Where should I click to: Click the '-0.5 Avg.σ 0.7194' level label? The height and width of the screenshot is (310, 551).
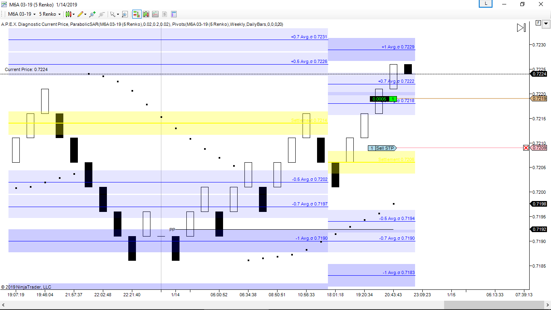397,218
